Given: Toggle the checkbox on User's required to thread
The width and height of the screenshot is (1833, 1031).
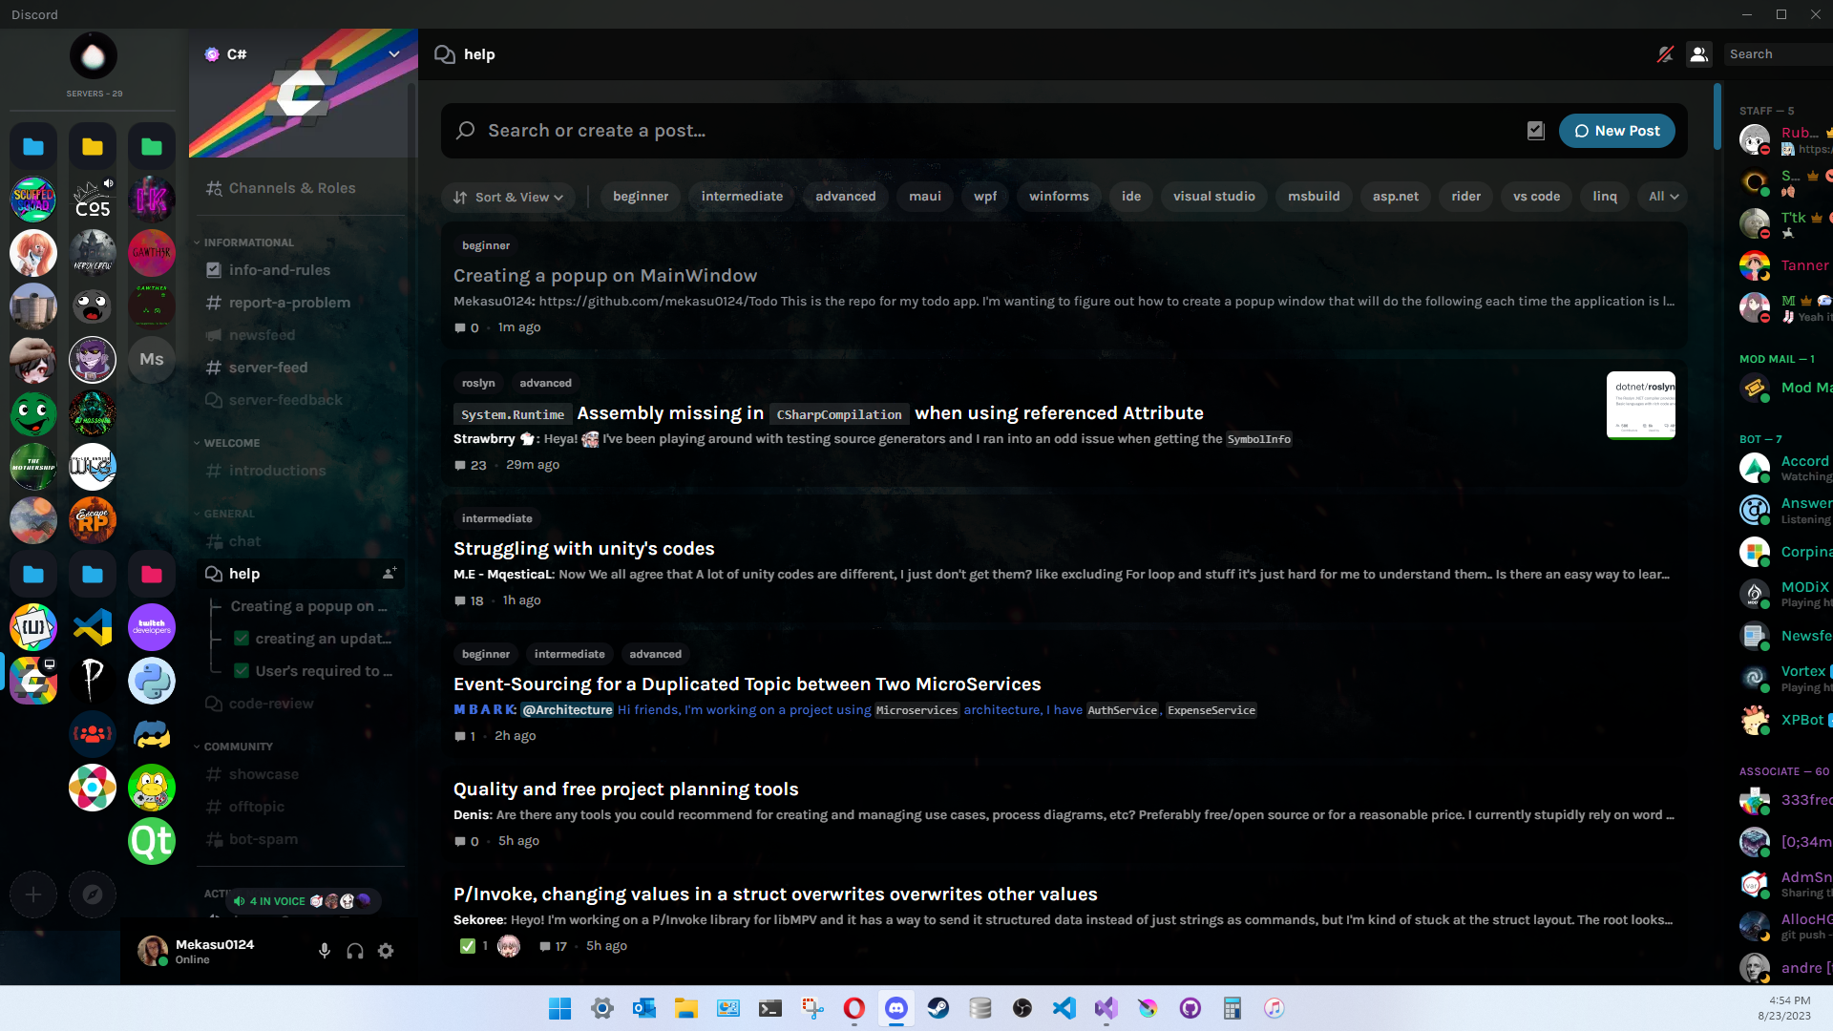Looking at the screenshot, I should click(x=242, y=671).
